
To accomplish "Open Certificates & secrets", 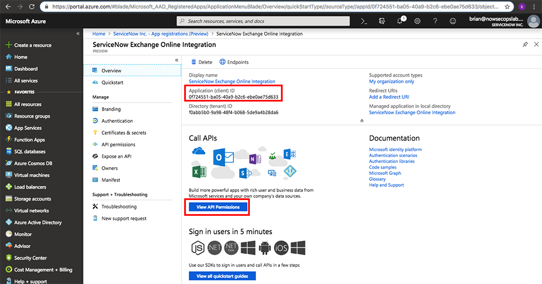I will (119, 133).
